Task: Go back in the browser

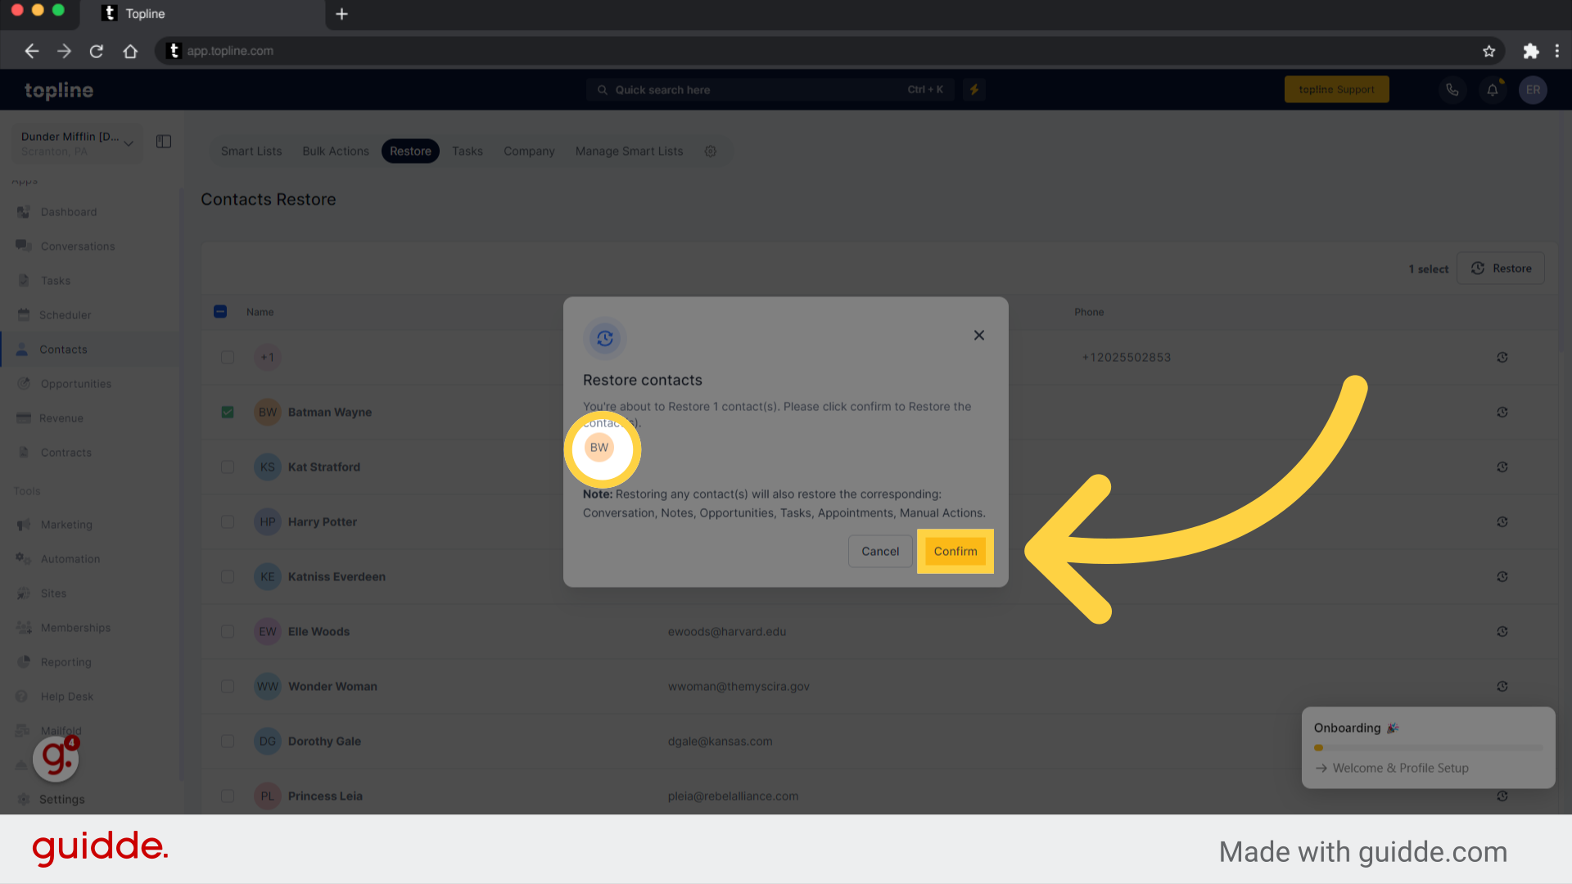Action: [31, 51]
